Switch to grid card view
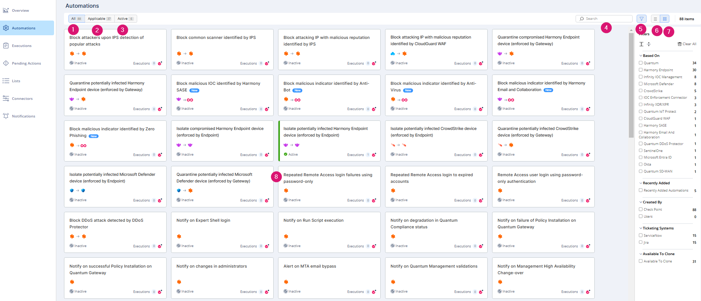 665,19
